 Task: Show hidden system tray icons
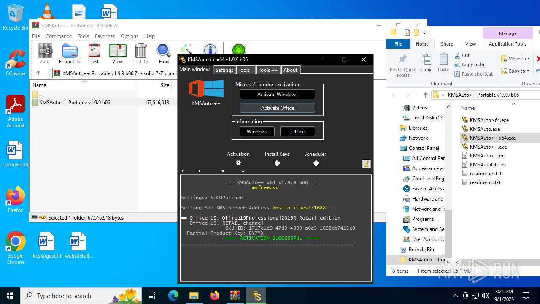coord(455,296)
